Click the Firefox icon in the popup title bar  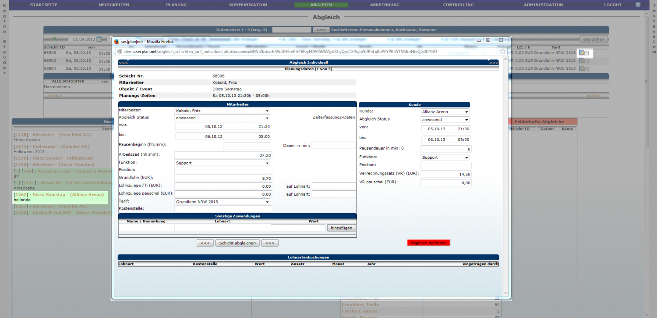[x=117, y=41]
